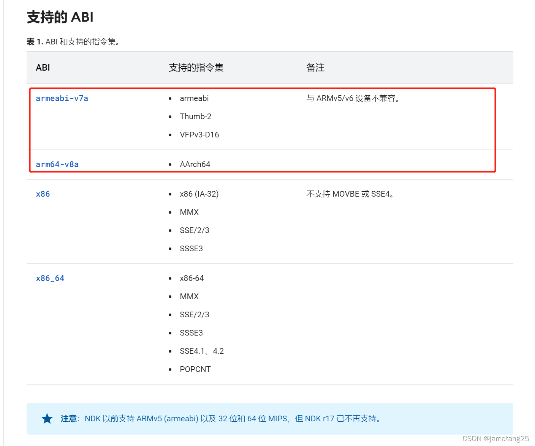Click SSSE3 in the x86 row

pos(191,249)
